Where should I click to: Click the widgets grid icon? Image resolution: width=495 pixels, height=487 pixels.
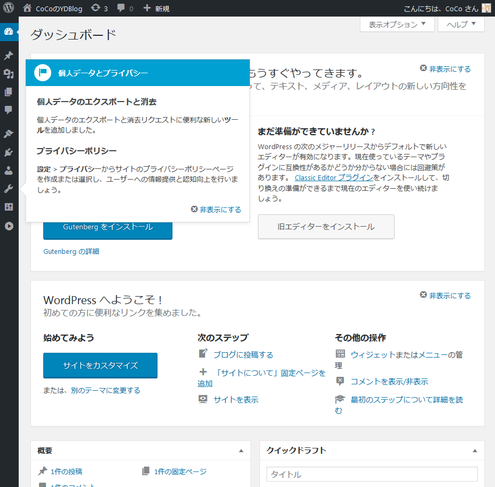[x=340, y=354]
